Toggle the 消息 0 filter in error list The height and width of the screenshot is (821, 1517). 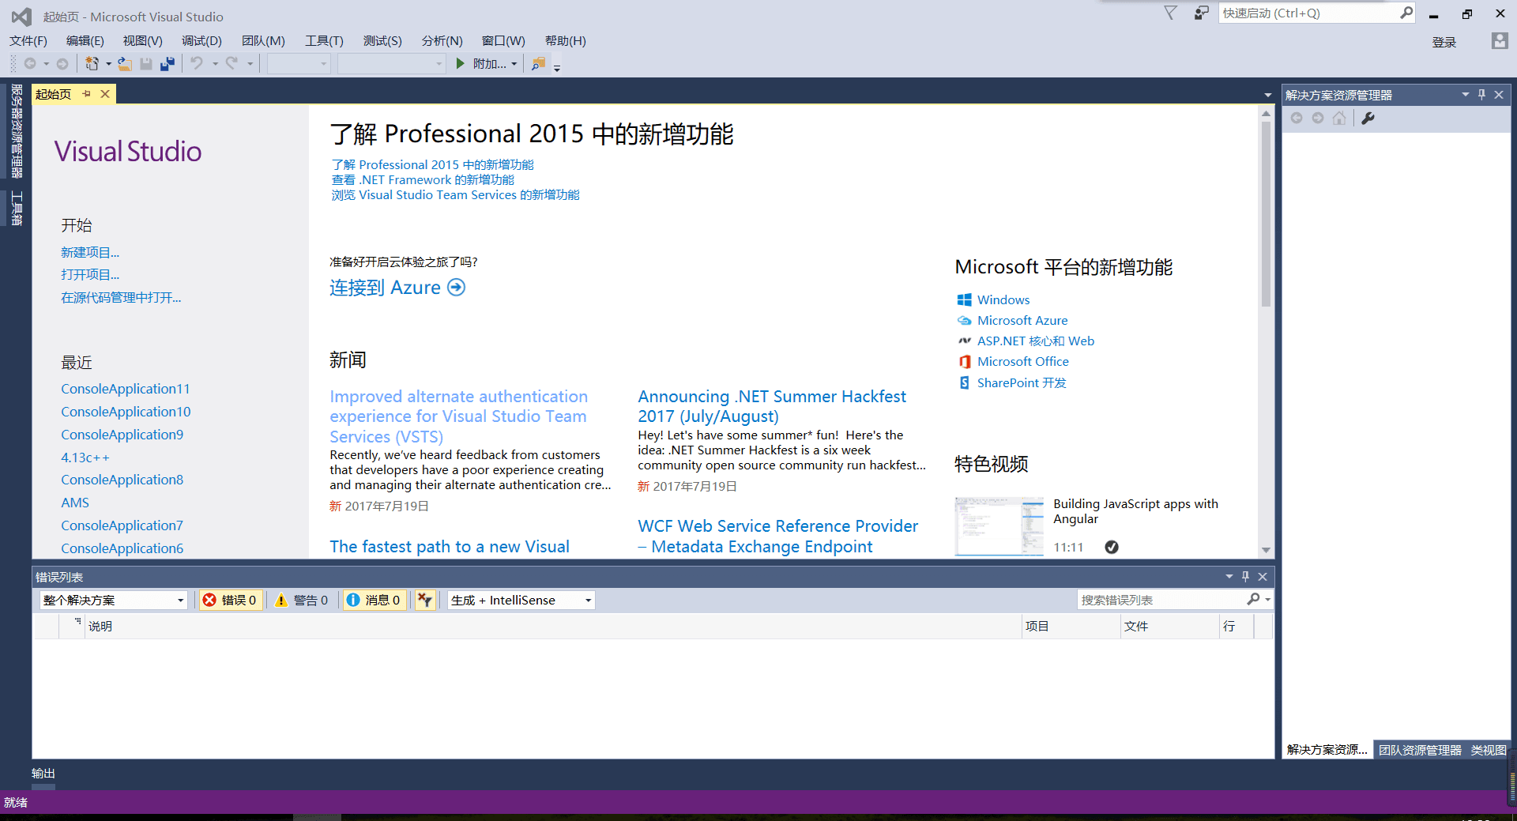pos(375,600)
